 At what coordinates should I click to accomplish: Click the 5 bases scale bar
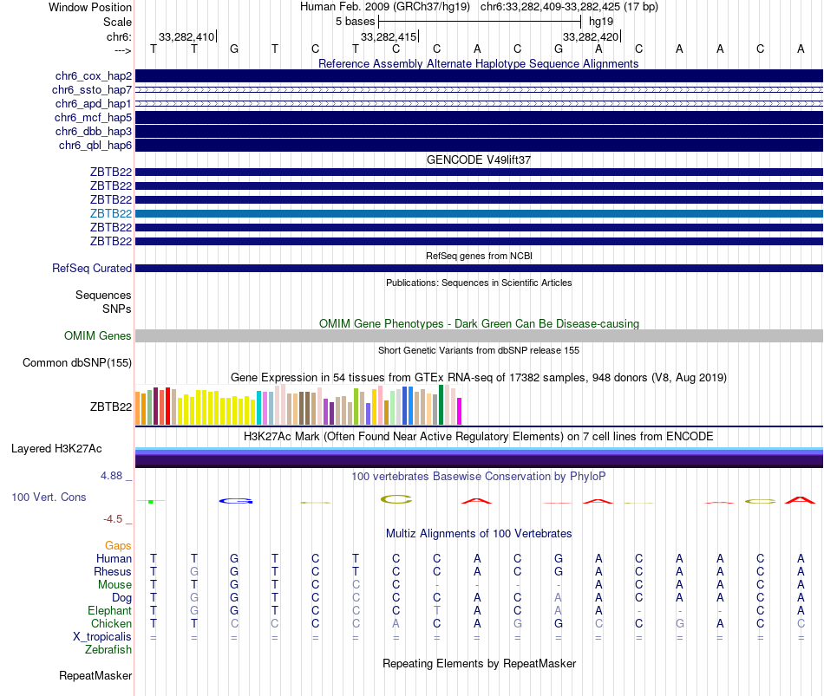point(480,22)
